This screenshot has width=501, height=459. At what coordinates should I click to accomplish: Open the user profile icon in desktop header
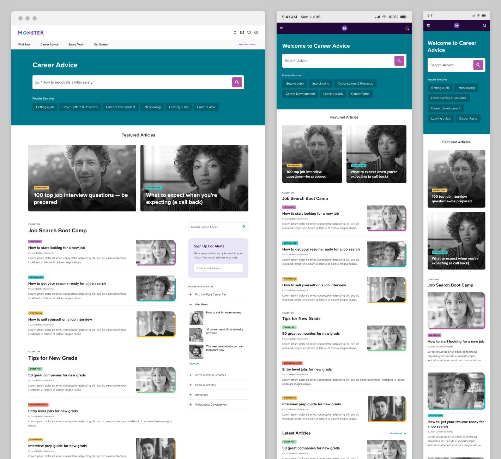(256, 32)
